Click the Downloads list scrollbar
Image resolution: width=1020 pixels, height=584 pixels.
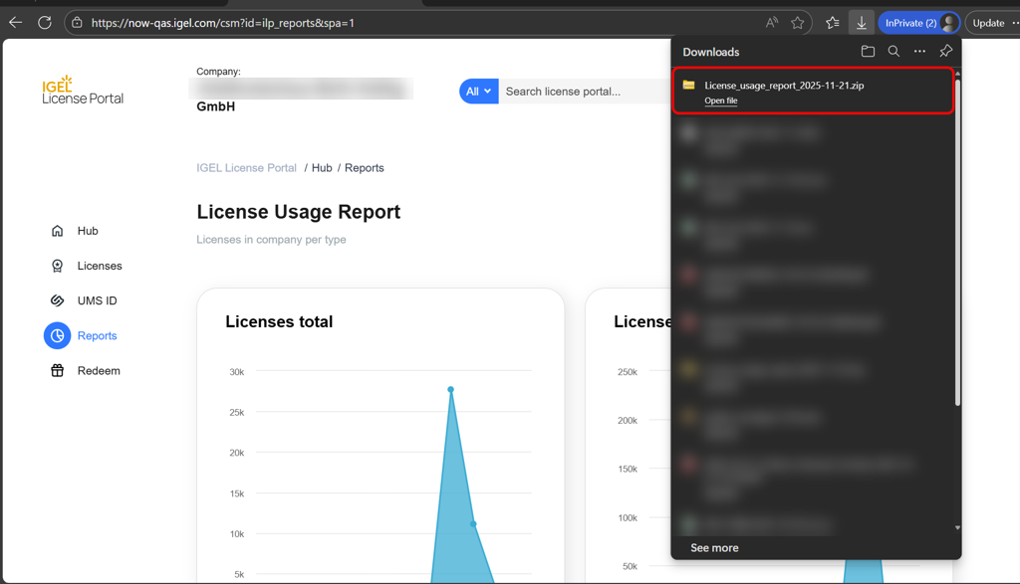[957, 239]
